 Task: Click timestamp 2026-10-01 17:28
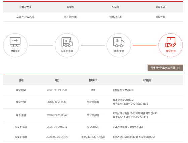[57, 102]
